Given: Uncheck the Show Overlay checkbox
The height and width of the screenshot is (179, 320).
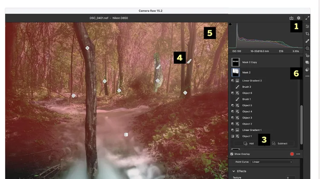Looking at the screenshot, I should point(232,154).
